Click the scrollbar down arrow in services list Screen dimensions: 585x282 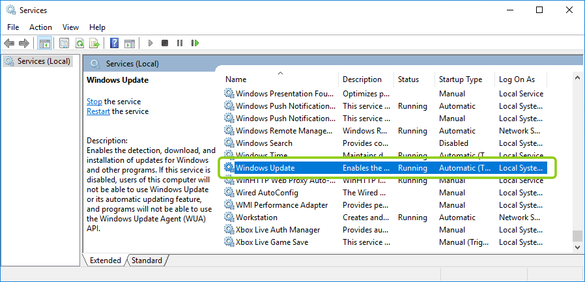pos(577,247)
